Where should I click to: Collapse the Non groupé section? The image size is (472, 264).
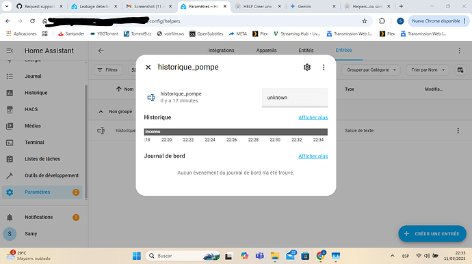[101, 112]
